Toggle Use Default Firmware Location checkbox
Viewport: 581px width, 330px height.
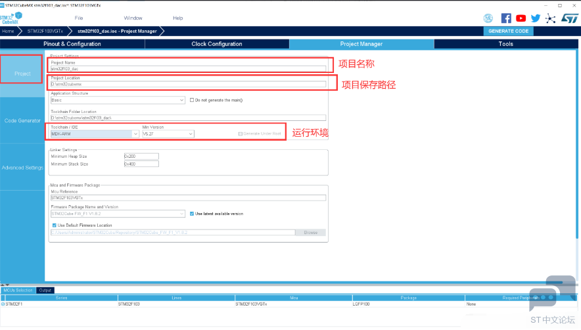(x=55, y=225)
